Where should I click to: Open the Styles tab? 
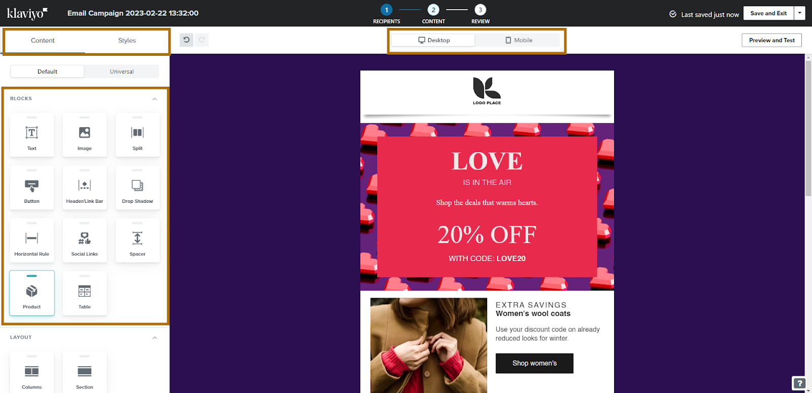(x=127, y=41)
